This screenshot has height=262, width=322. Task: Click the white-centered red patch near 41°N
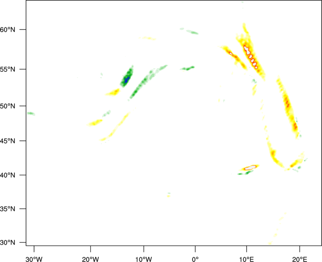pos(250,168)
